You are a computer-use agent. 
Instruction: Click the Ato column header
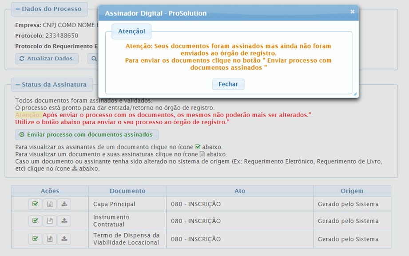240,191
